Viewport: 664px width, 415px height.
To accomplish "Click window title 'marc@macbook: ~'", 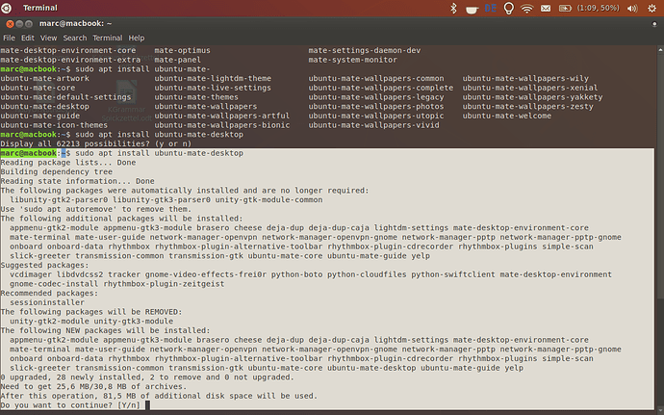I will click(x=75, y=23).
